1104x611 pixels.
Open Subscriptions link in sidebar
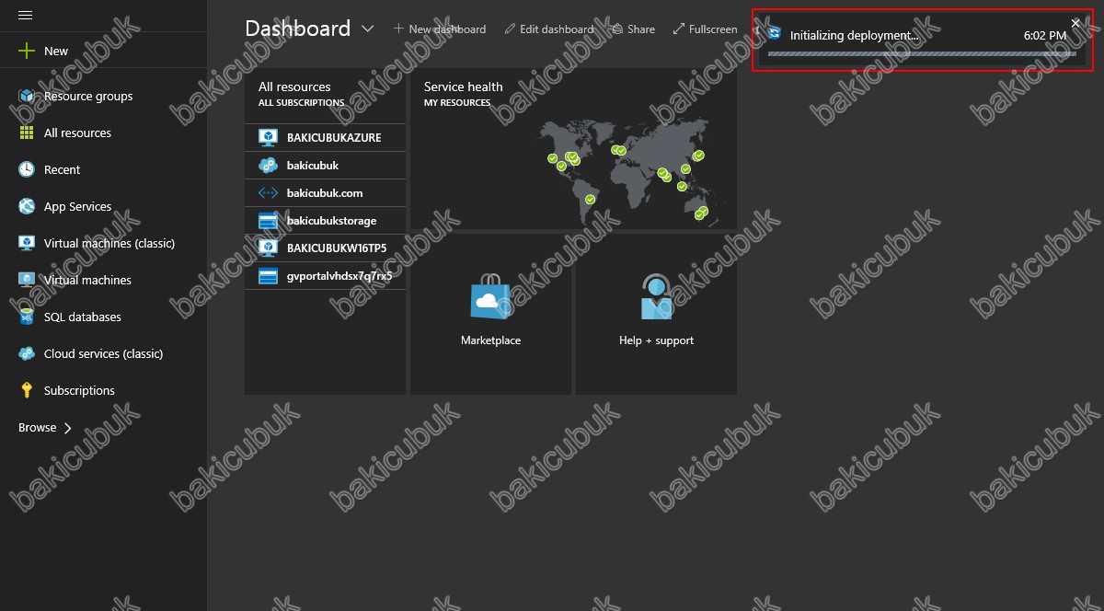[x=79, y=391]
